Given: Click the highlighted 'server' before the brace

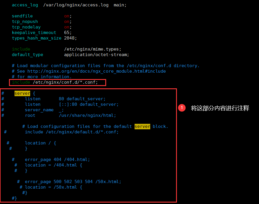Looking at the screenshot, I should tap(22, 93).
